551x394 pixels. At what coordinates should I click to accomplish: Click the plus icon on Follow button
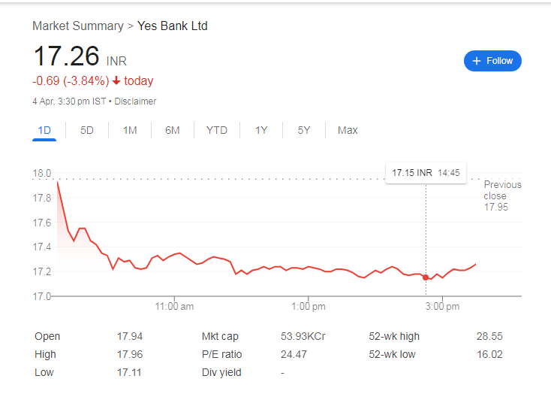(x=476, y=61)
